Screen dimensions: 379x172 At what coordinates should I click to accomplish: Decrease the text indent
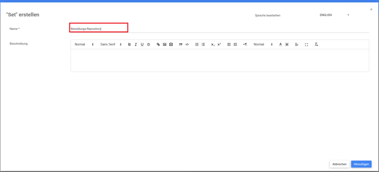(x=229, y=44)
